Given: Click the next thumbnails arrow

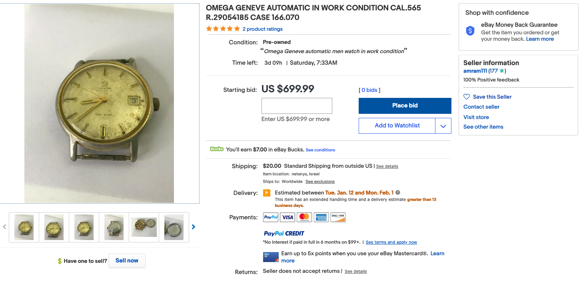Looking at the screenshot, I should [x=194, y=227].
